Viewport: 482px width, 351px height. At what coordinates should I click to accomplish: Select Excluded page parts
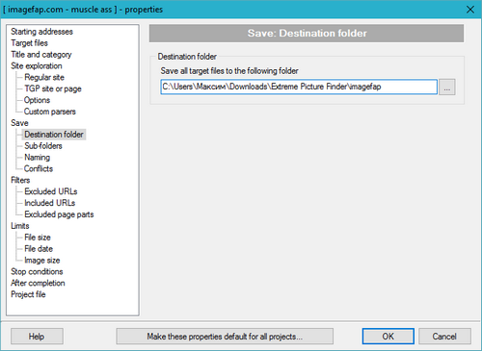pyautogui.click(x=59, y=214)
